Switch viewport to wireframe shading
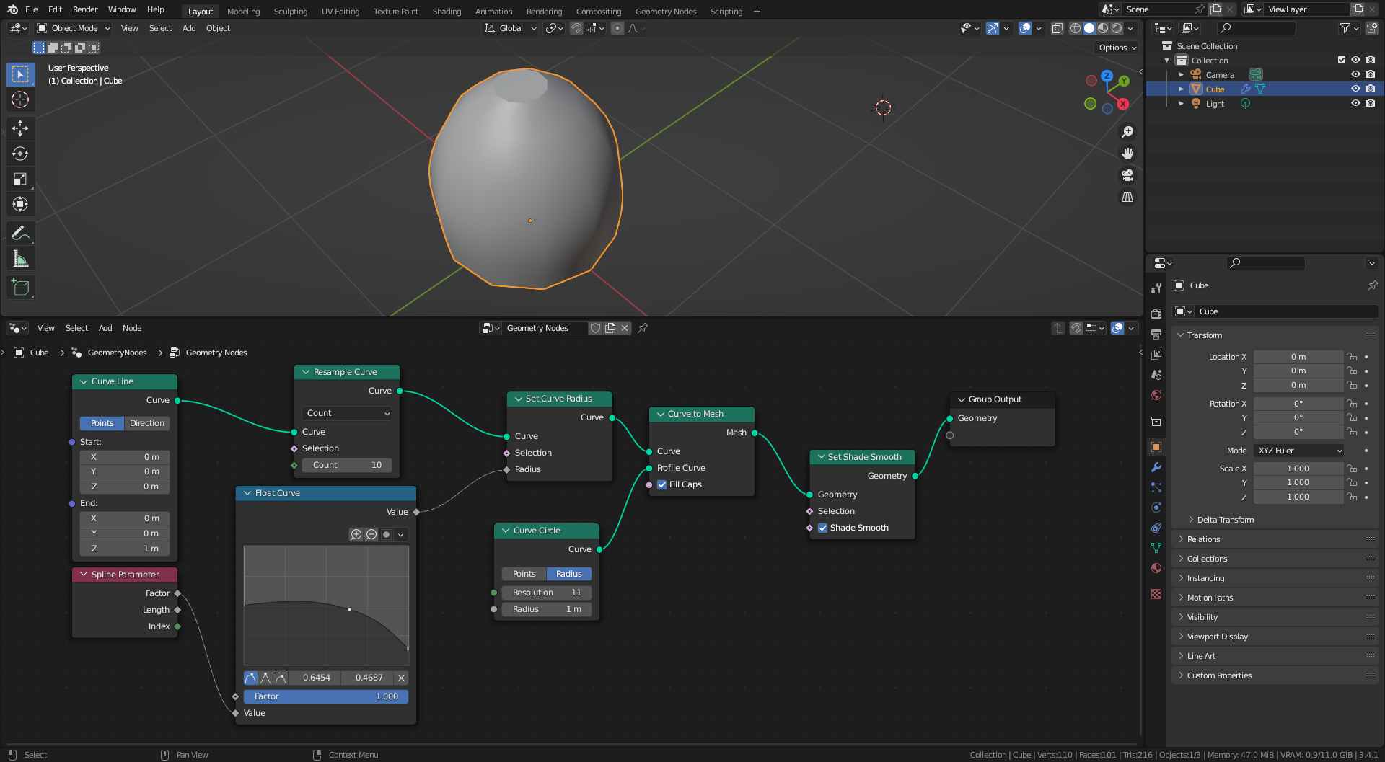 pos(1076,28)
